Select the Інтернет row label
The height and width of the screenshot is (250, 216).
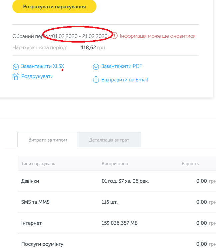click(x=31, y=223)
